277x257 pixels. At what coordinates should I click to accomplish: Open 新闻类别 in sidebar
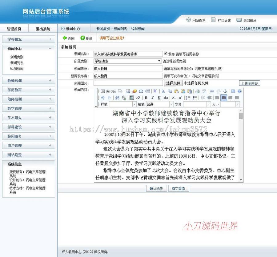click(x=17, y=57)
